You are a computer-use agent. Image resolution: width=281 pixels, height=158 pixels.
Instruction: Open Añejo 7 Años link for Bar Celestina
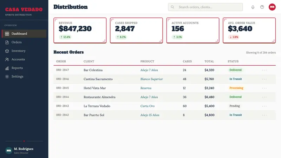click(149, 70)
